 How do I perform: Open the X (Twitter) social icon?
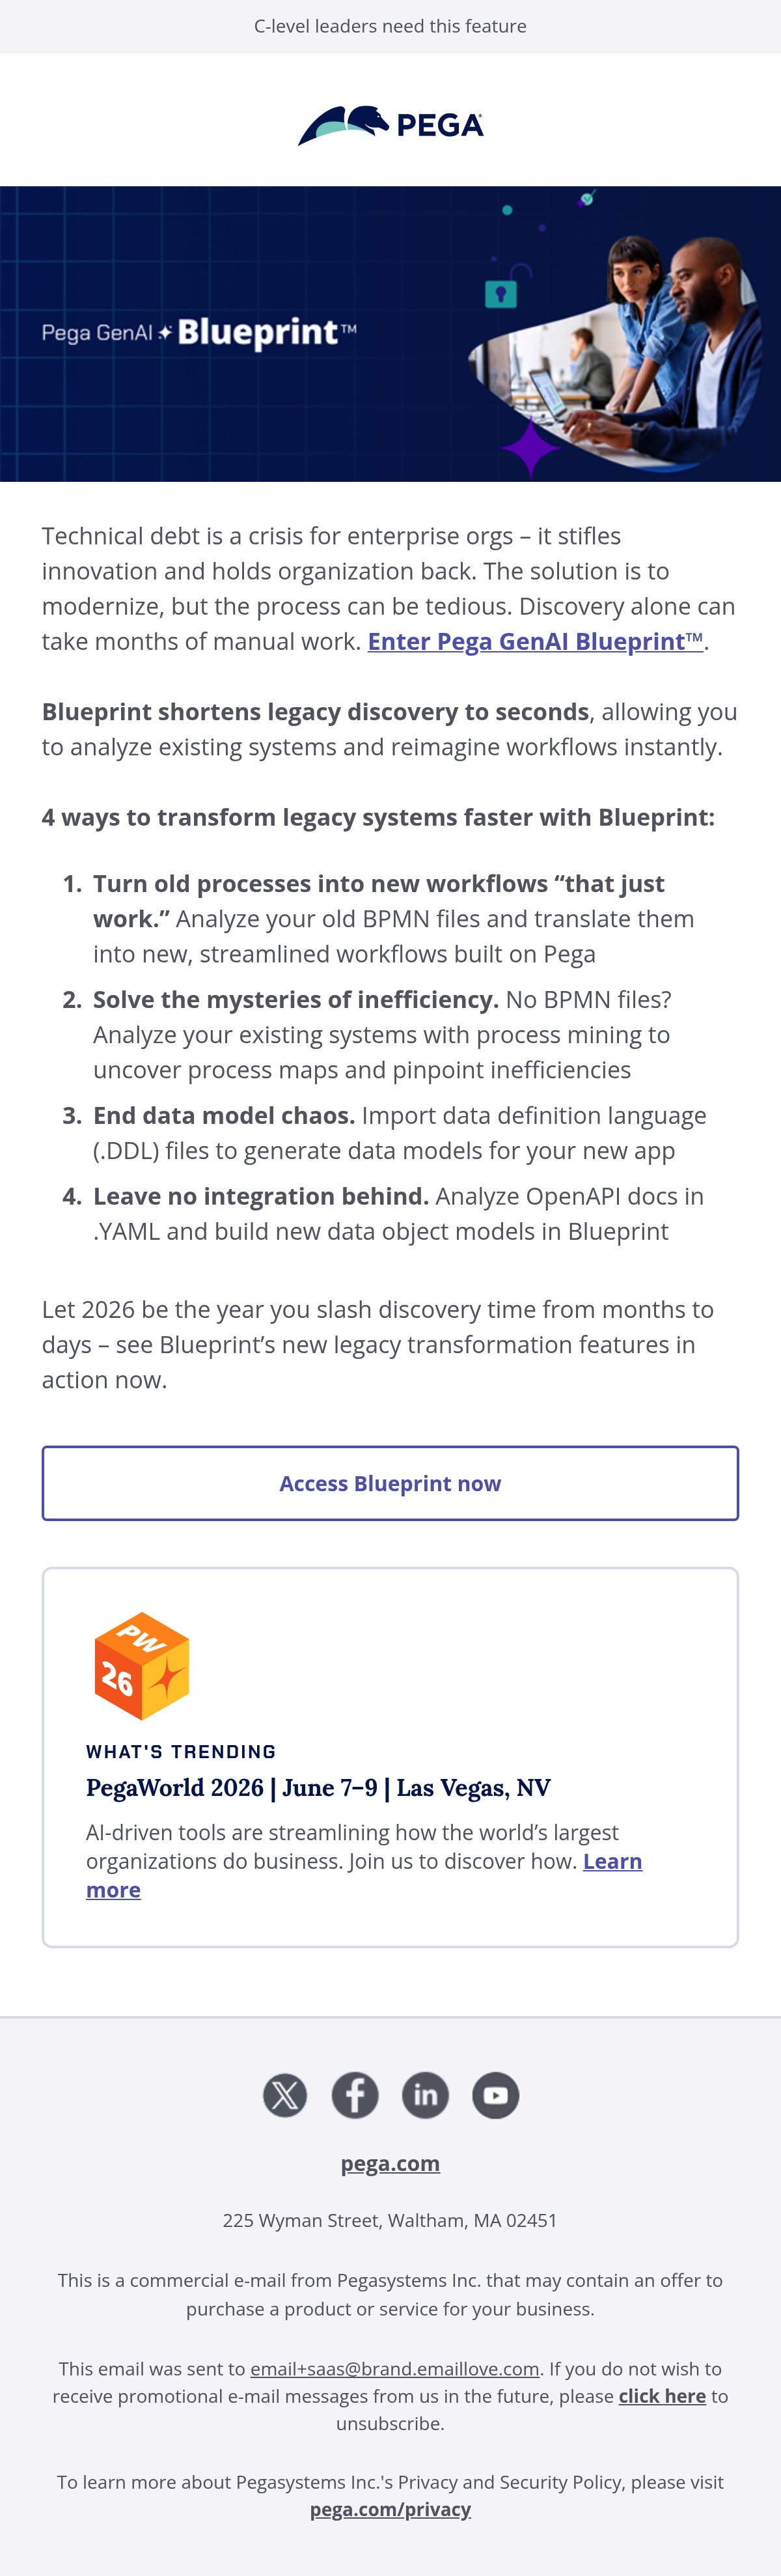pyautogui.click(x=285, y=2095)
